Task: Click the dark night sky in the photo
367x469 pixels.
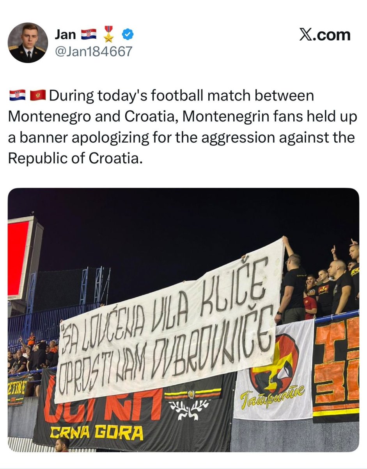Action: 156,227
